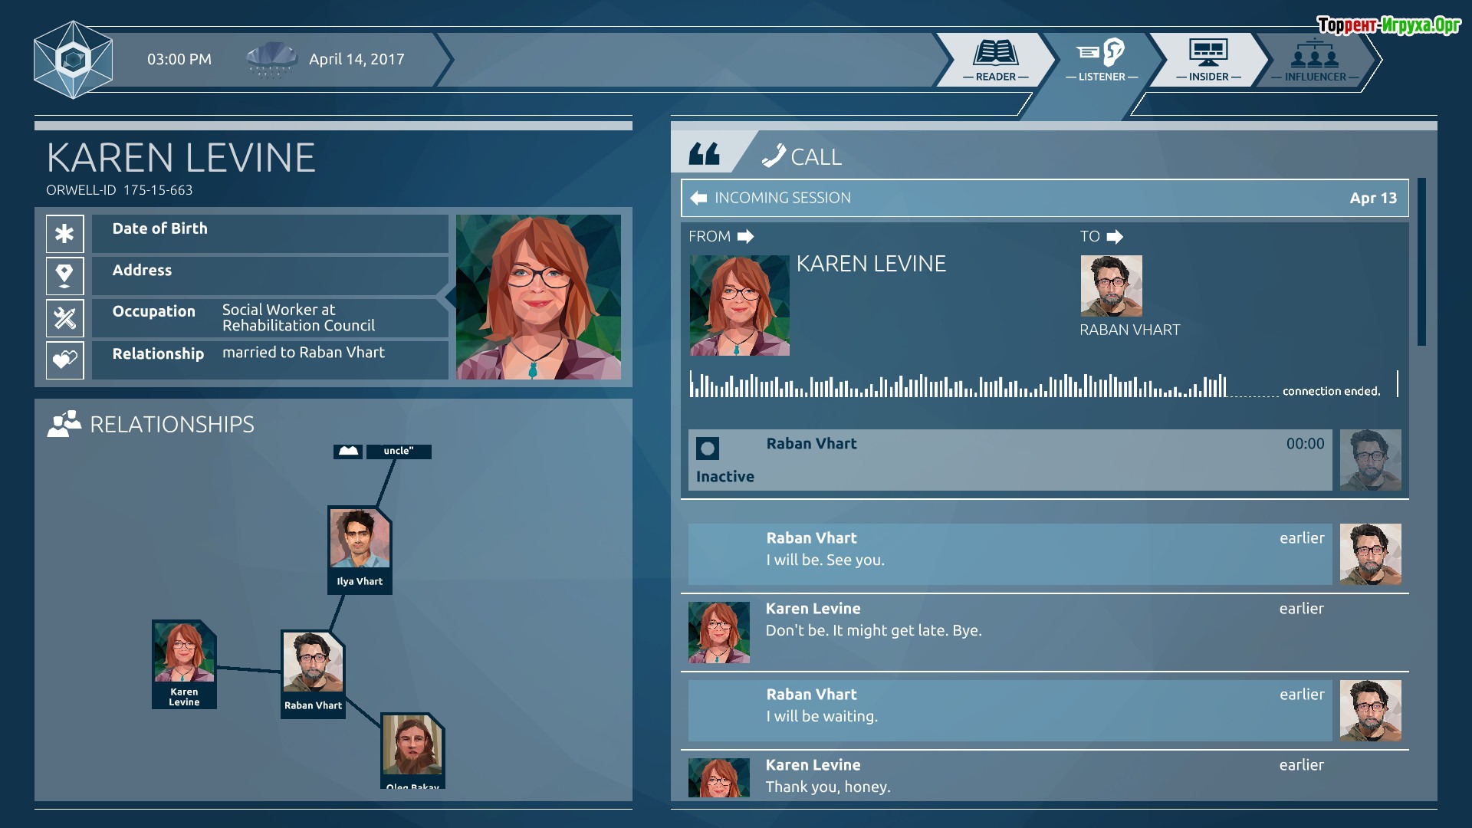Click the Occupation tools icon
The height and width of the screenshot is (828, 1472).
[x=64, y=317]
